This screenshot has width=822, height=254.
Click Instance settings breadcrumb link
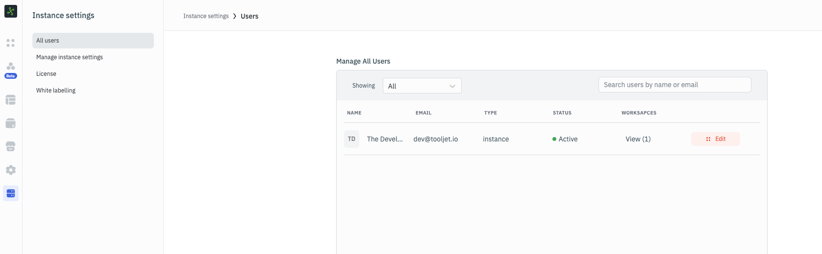[x=206, y=16]
